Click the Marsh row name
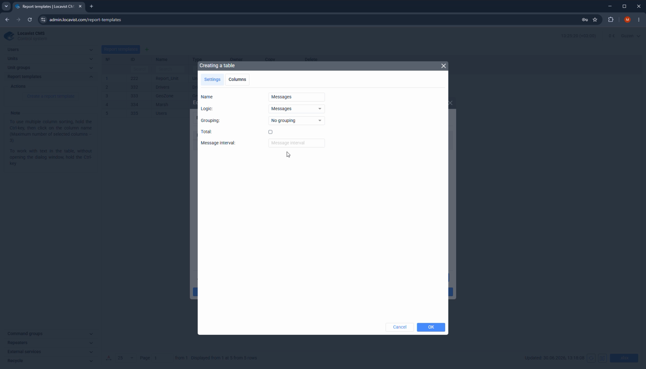This screenshot has width=646, height=369. tap(162, 105)
